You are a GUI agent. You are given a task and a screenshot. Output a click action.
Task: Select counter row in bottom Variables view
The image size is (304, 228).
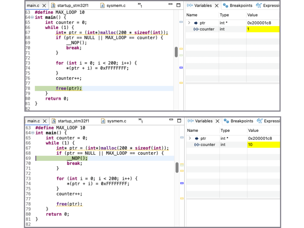click(x=233, y=145)
